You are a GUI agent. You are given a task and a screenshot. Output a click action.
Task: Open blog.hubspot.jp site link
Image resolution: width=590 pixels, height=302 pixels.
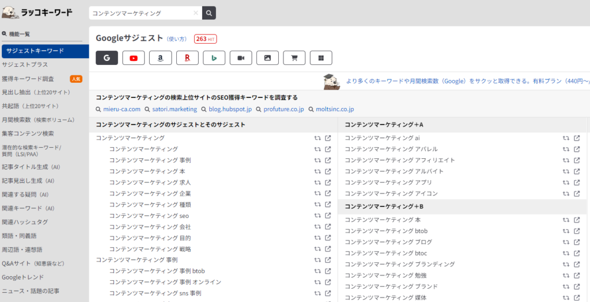230,109
